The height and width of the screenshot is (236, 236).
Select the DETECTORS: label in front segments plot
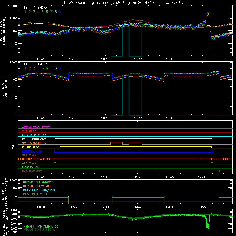[35, 8]
